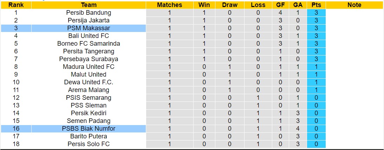Select the highlighted PSM Makassar row
This screenshot has width=384, height=150.
click(x=89, y=28)
